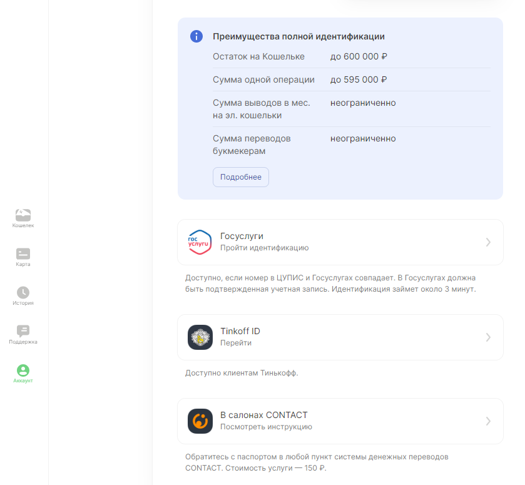Open the История clock icon in sidebar
Image resolution: width=525 pixels, height=485 pixels.
[23, 292]
